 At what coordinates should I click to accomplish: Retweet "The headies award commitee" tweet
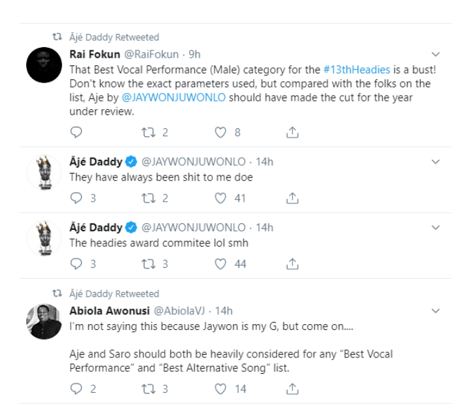148,263
